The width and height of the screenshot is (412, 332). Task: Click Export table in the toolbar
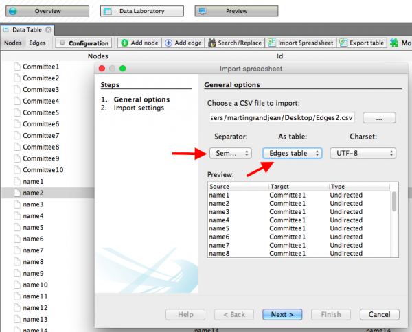point(362,43)
